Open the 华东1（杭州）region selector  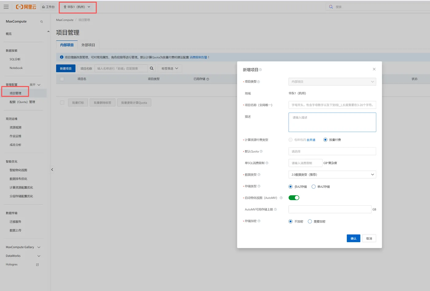click(x=77, y=7)
